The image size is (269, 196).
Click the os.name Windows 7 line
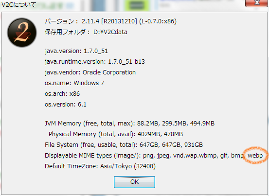tap(74, 83)
